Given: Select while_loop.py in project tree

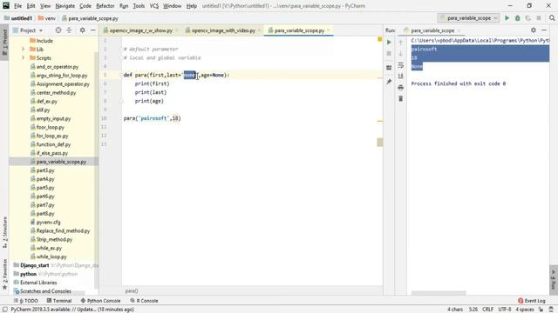Looking at the screenshot, I should click(51, 256).
